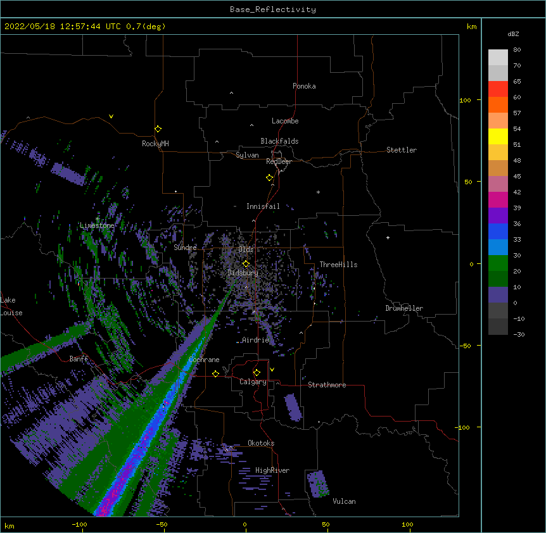Click the -100 tick on the right axis

(464, 427)
